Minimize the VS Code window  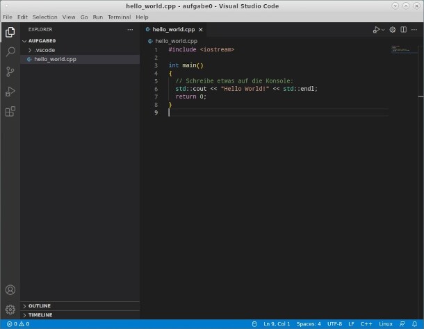[x=395, y=6]
